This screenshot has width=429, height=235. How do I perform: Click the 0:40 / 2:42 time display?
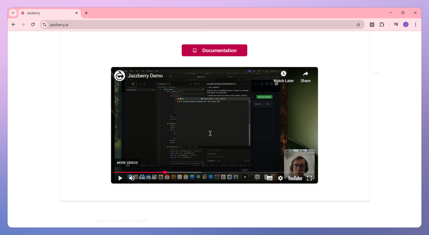(147, 178)
